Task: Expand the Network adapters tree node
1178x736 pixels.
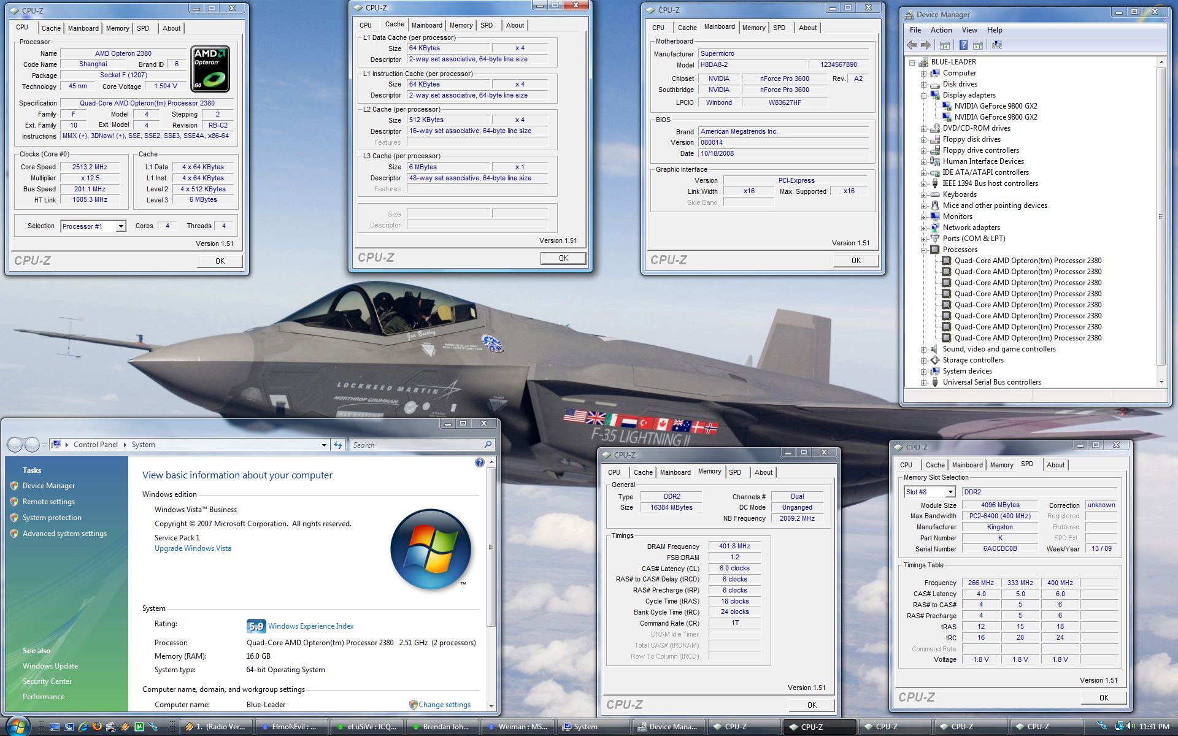Action: tap(923, 228)
